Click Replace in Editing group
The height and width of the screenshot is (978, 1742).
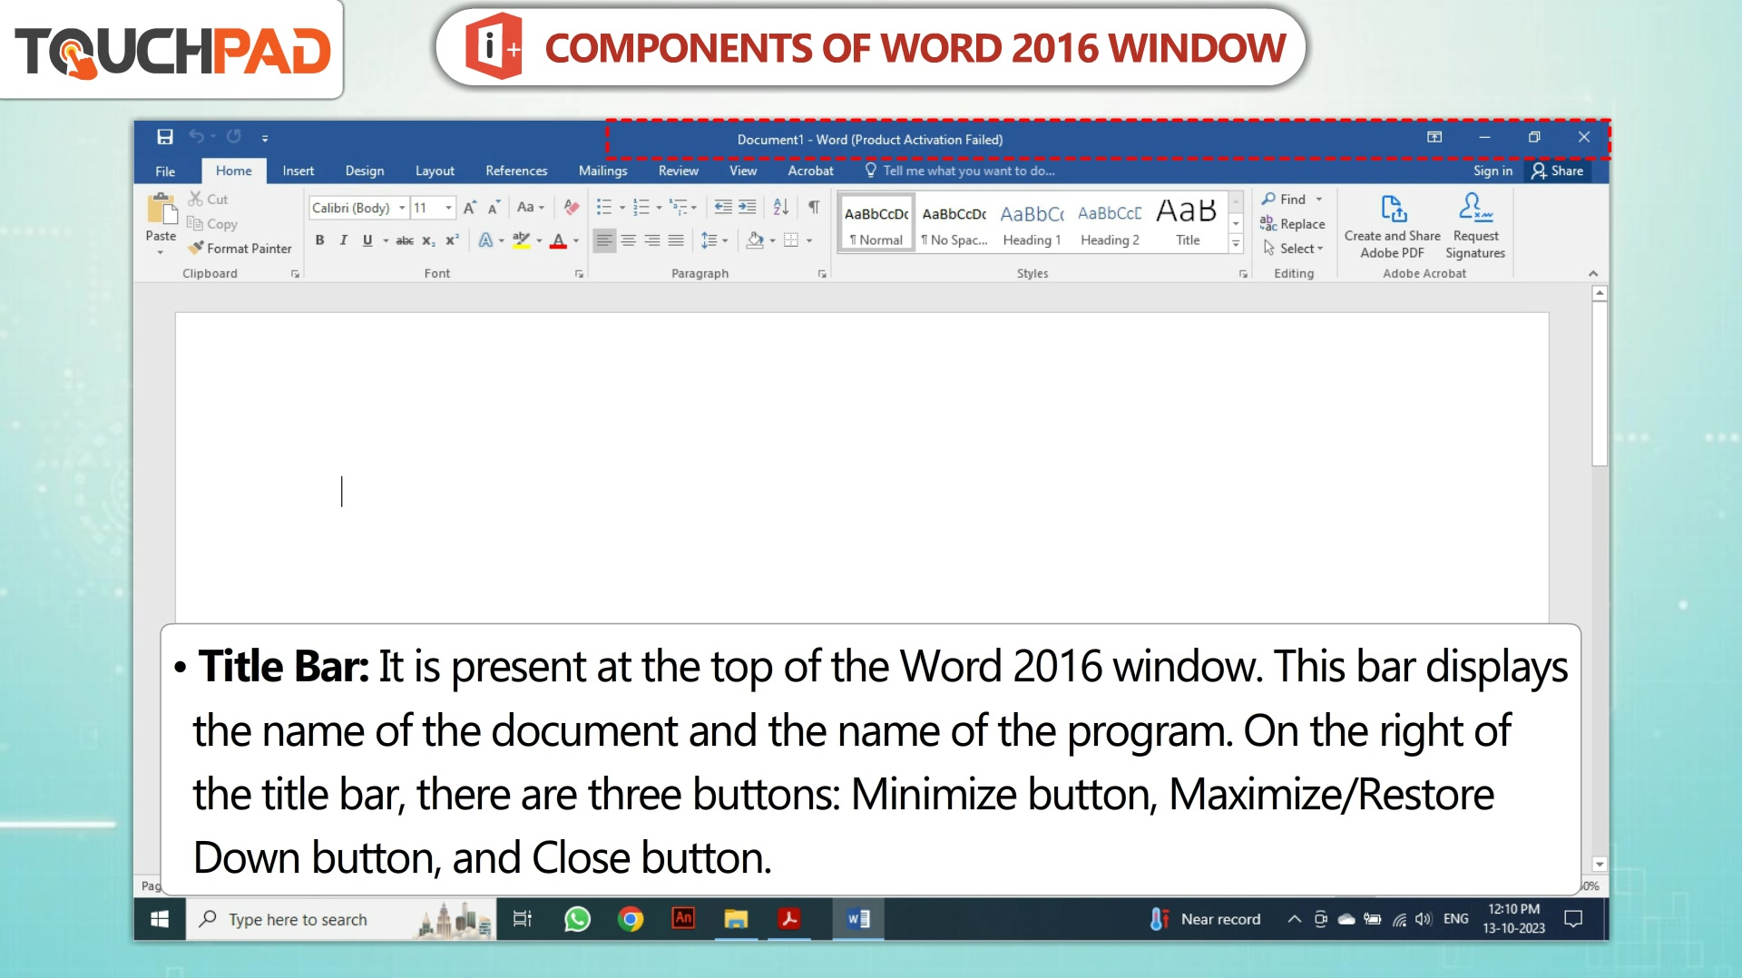(x=1293, y=223)
